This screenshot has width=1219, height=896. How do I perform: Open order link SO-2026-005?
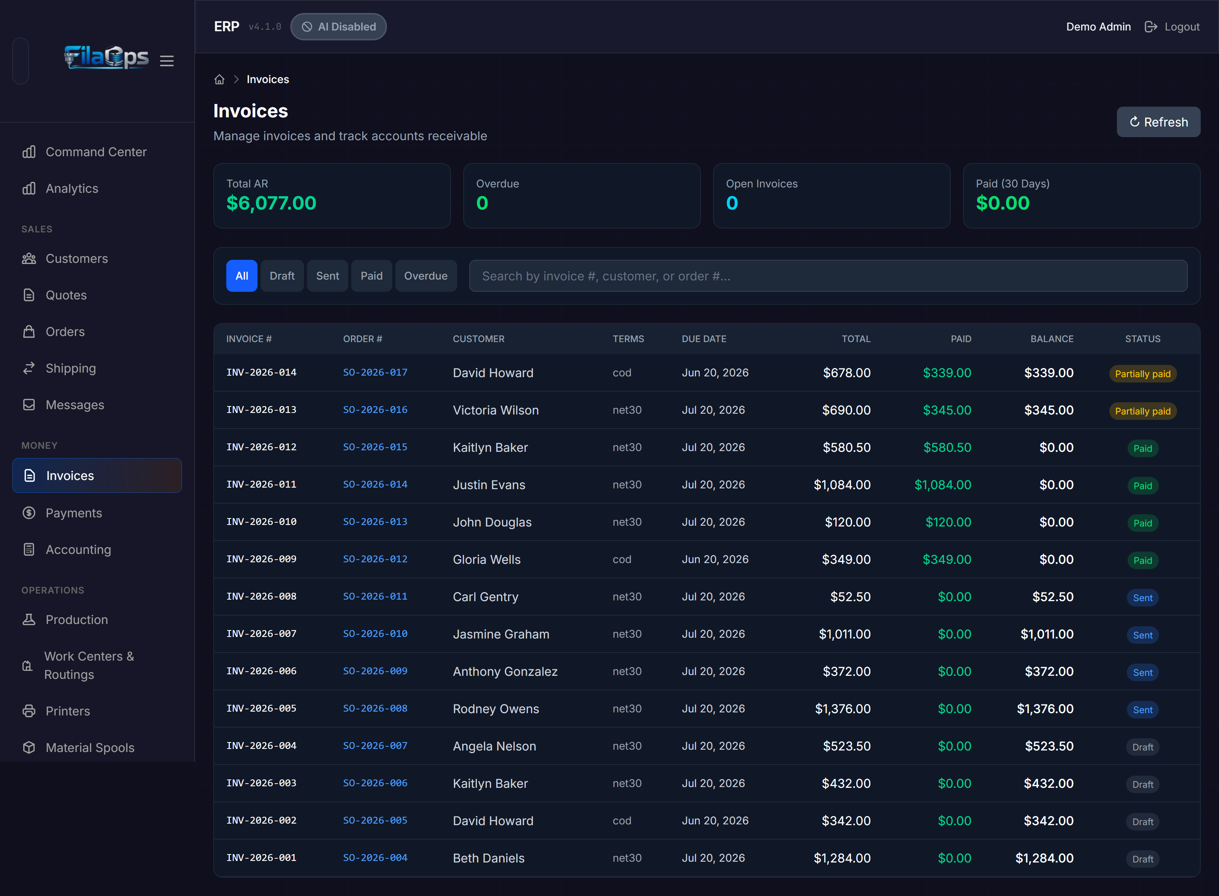(375, 821)
